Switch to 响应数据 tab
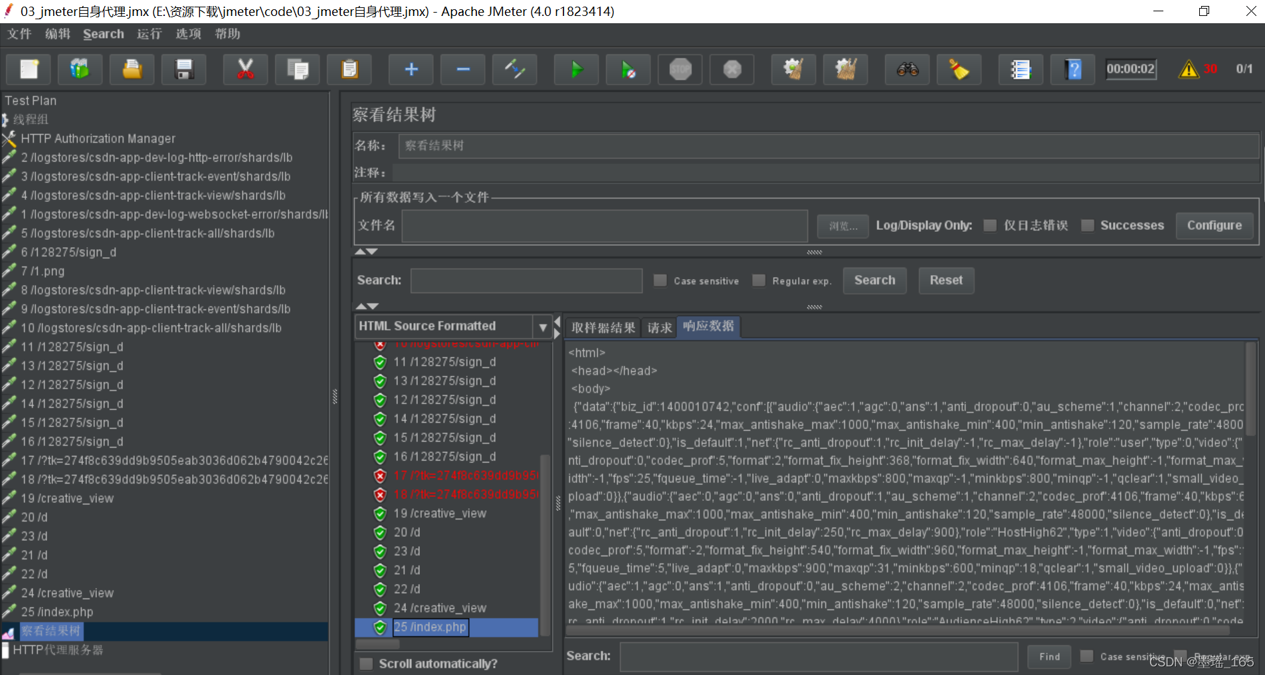This screenshot has height=675, width=1265. tap(708, 326)
